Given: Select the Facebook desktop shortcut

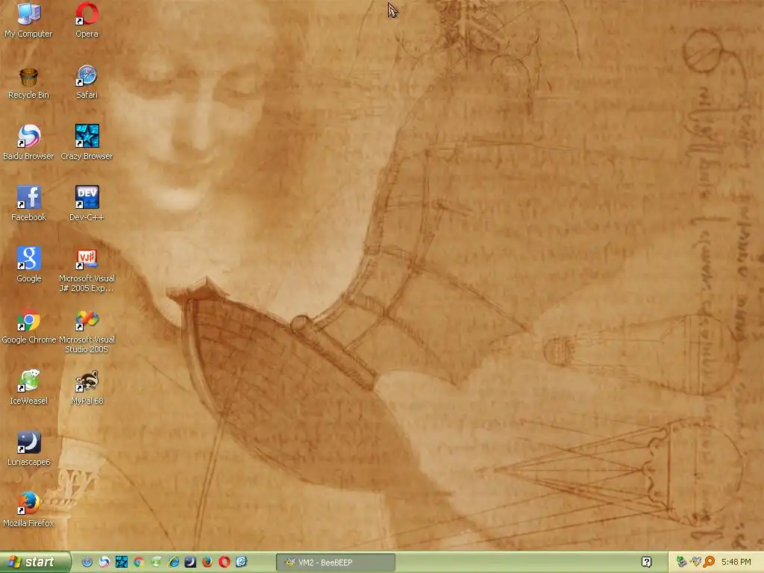Looking at the screenshot, I should 29,203.
